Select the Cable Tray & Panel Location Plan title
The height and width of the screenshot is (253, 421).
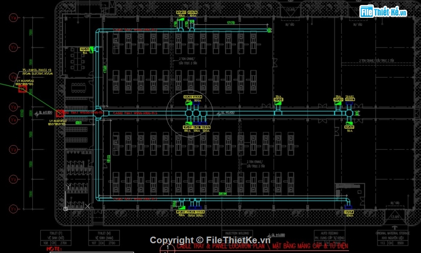point(262,246)
